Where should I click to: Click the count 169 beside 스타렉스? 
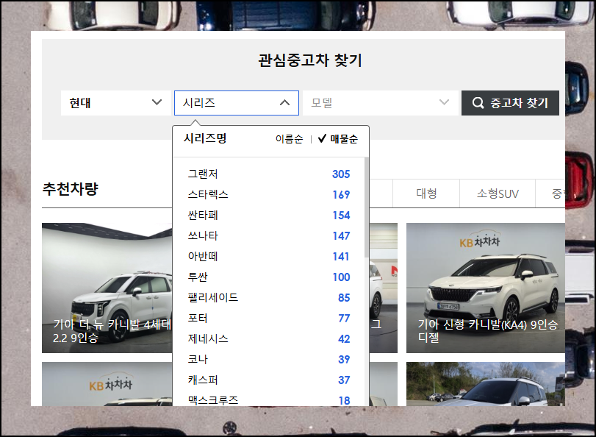click(341, 194)
